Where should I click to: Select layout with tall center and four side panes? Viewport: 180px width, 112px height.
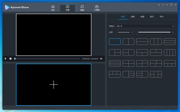(156, 74)
